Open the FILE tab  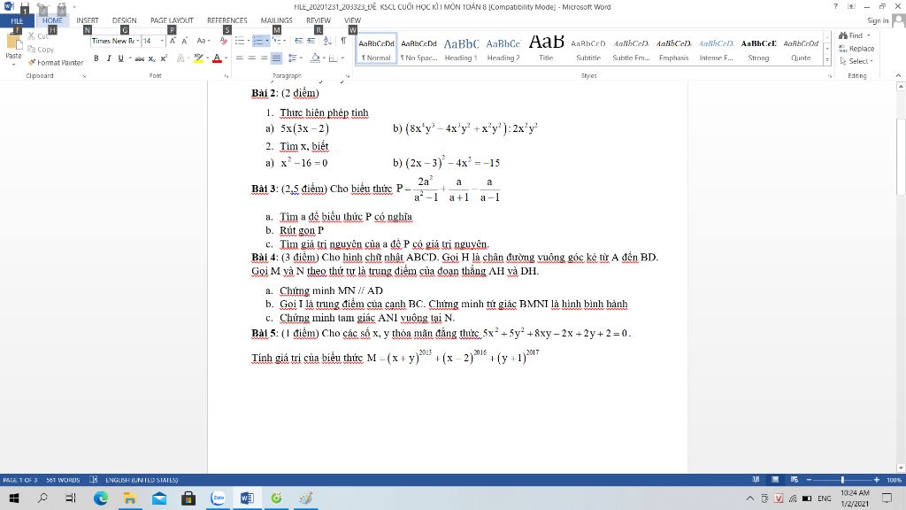pos(17,21)
